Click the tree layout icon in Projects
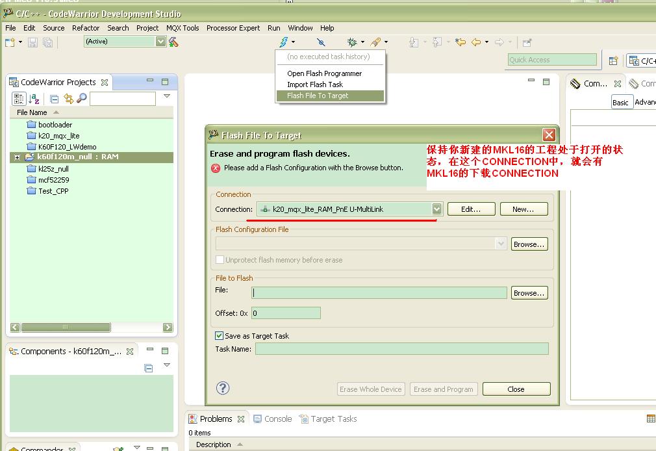 [x=19, y=98]
